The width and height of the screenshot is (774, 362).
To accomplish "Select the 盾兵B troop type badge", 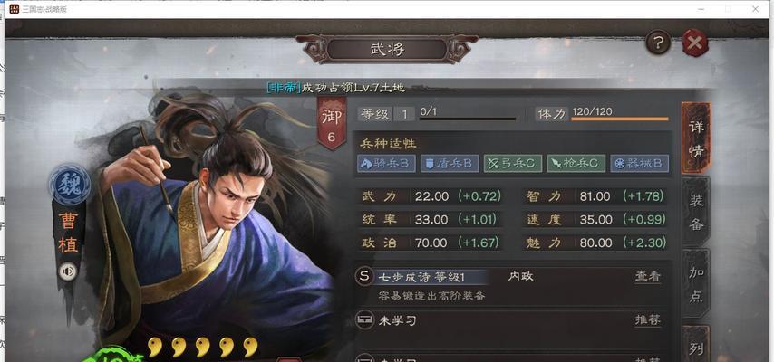I will click(x=450, y=163).
